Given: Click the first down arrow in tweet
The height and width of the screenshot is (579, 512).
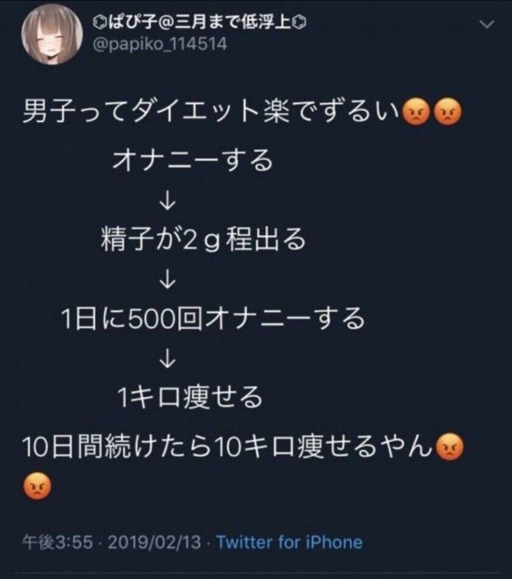Looking at the screenshot, I should pos(167,200).
